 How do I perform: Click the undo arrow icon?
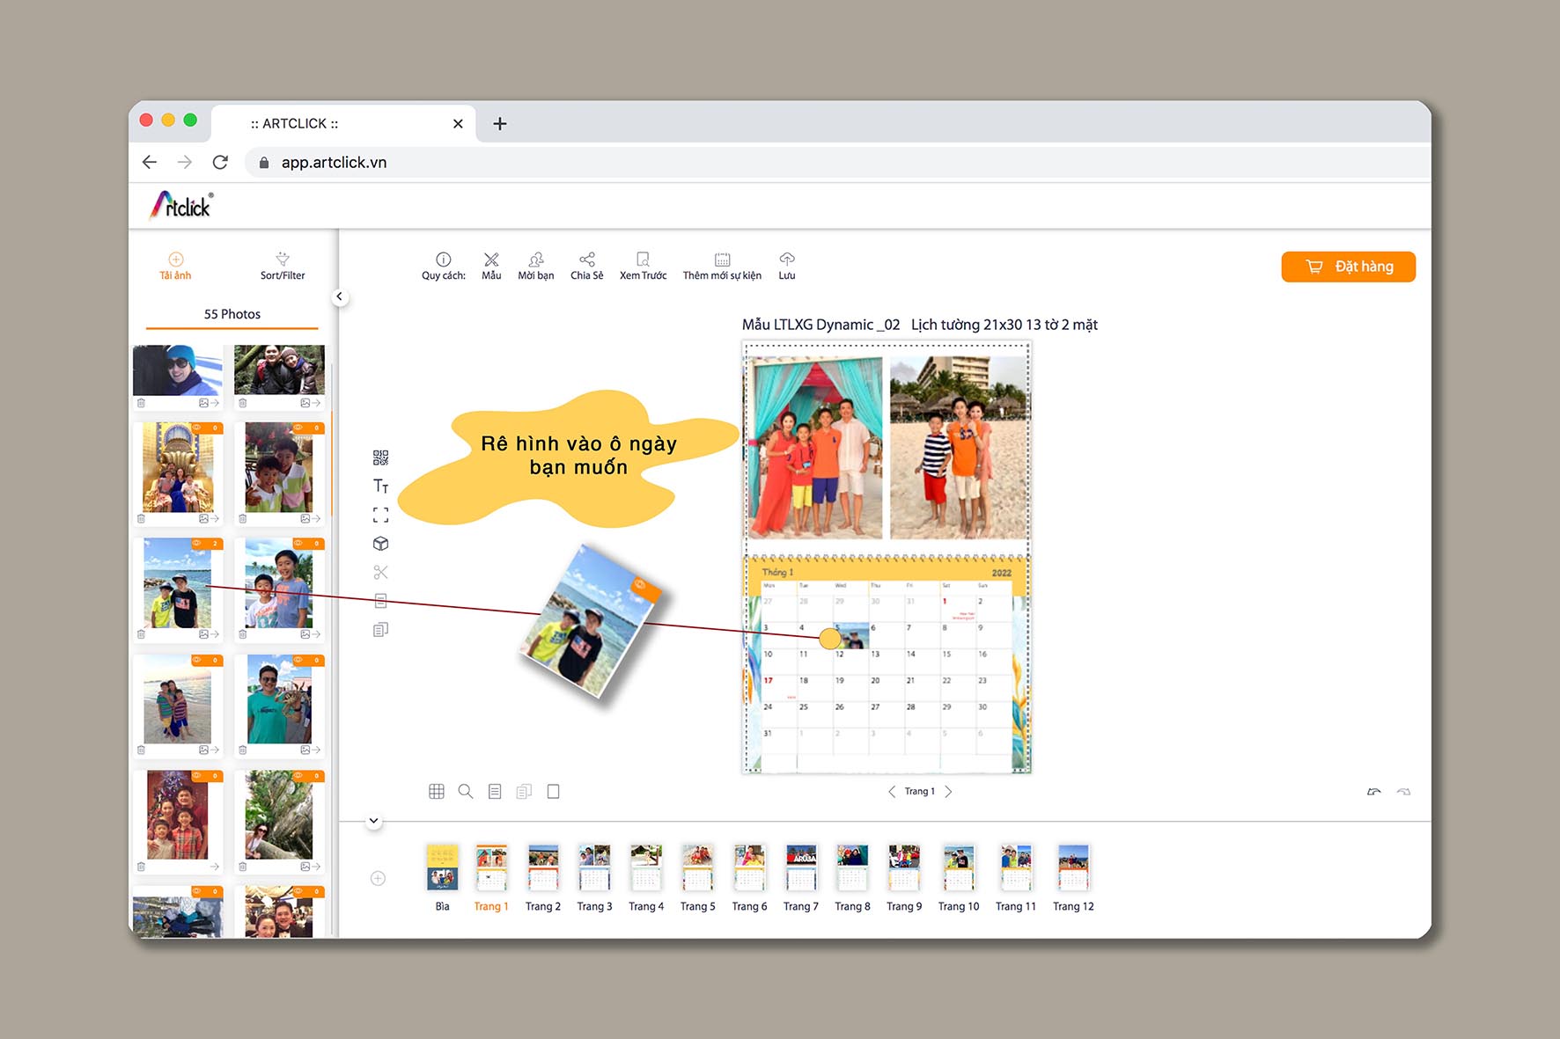[1373, 792]
